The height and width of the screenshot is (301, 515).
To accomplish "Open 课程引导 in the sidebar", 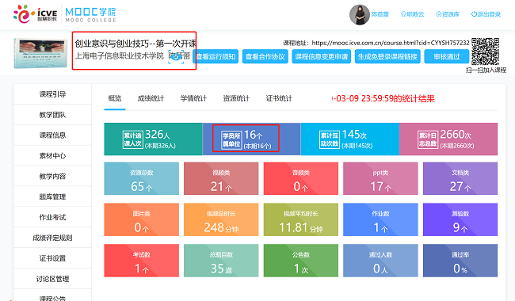I will point(52,94).
